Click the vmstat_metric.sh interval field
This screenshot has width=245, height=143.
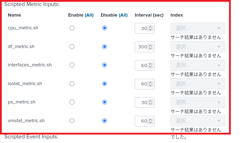pos(142,121)
